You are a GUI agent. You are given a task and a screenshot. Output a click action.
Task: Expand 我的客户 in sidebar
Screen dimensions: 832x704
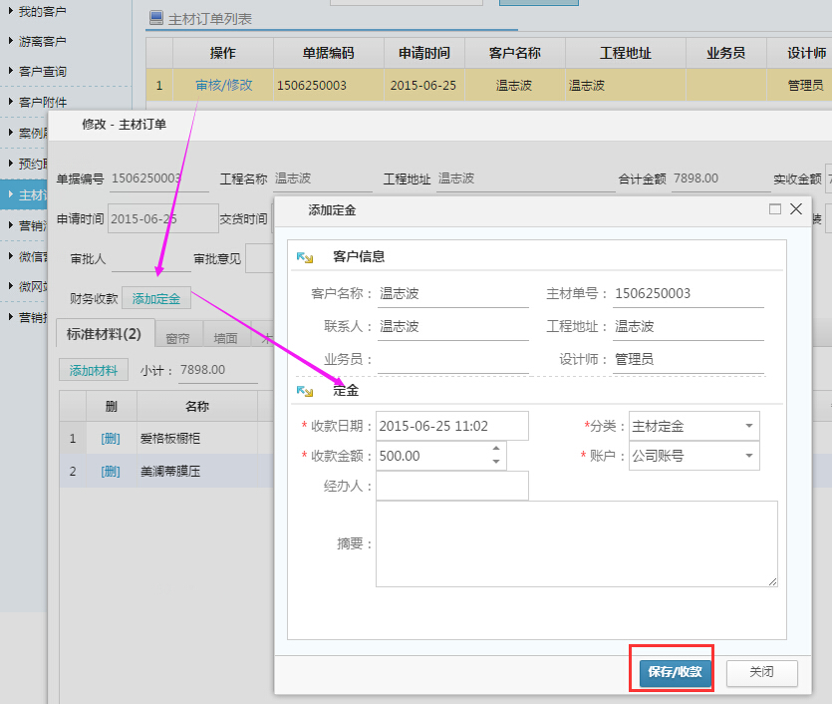coord(42,12)
